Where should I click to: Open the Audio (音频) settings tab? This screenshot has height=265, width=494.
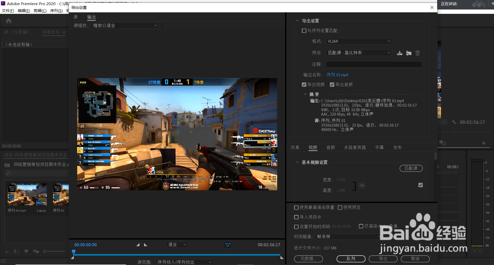(x=331, y=147)
